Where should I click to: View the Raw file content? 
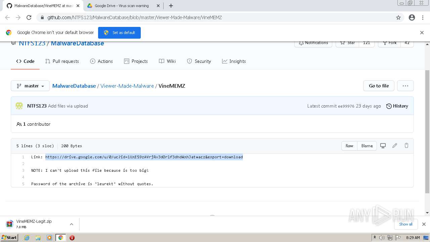point(349,146)
